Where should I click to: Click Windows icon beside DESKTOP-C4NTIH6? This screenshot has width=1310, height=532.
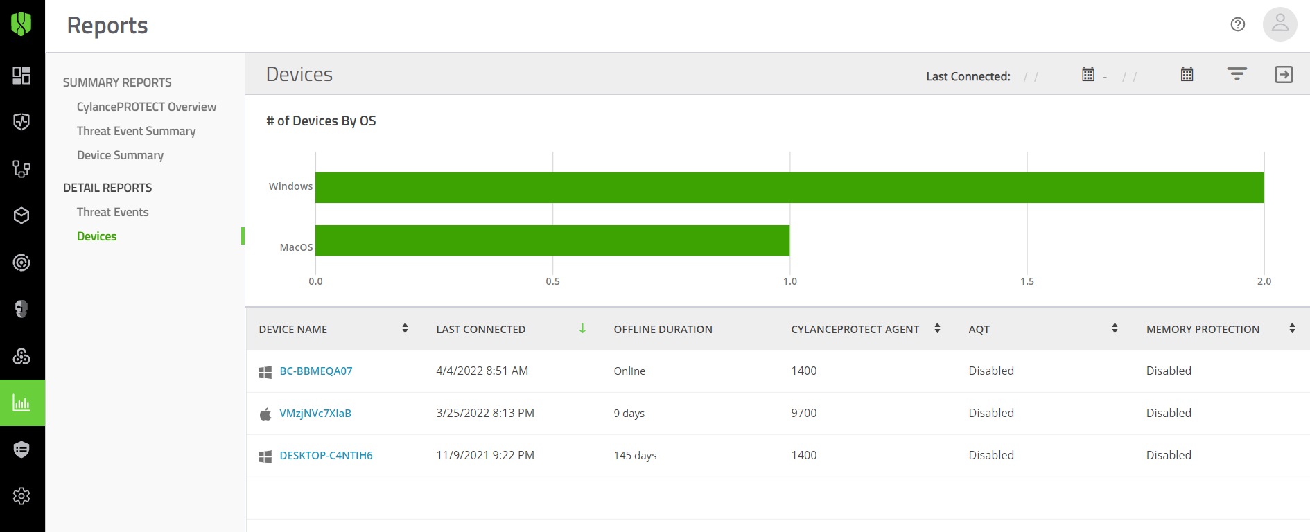(x=265, y=456)
